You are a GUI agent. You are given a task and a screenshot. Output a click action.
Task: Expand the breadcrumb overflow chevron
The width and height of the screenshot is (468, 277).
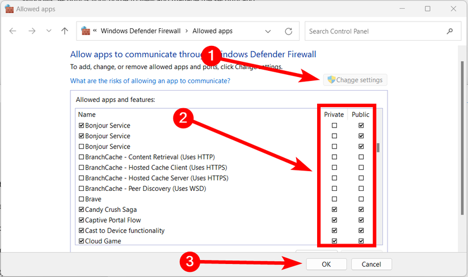[x=95, y=31]
